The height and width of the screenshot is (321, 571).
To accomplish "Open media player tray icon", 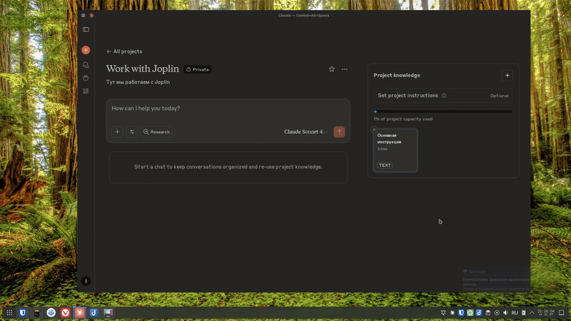I will [497, 312].
